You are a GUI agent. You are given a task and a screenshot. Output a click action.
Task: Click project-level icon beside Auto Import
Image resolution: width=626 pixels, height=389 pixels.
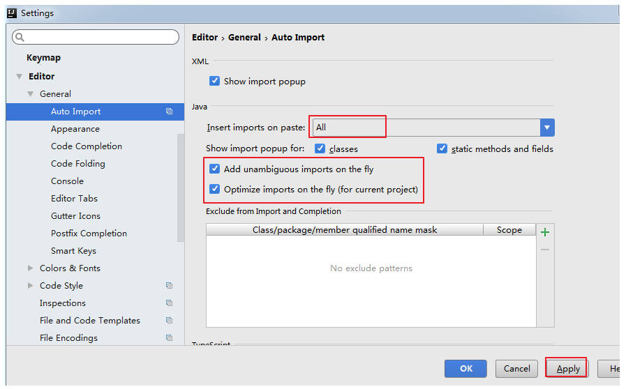click(170, 112)
